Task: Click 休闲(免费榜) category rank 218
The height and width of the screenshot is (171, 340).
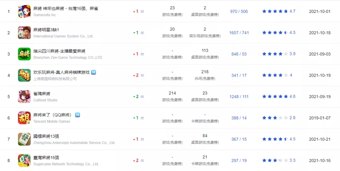Action: [x=205, y=75]
